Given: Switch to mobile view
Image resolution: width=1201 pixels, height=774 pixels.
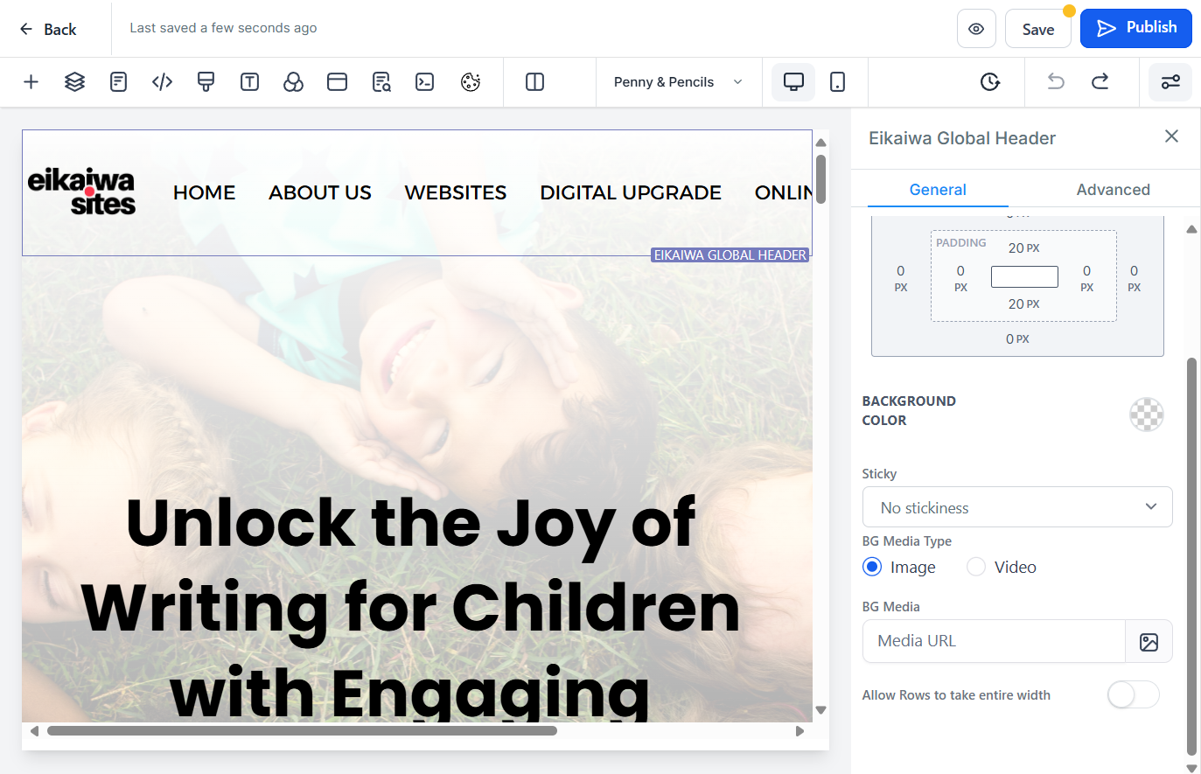Looking at the screenshot, I should [x=837, y=82].
